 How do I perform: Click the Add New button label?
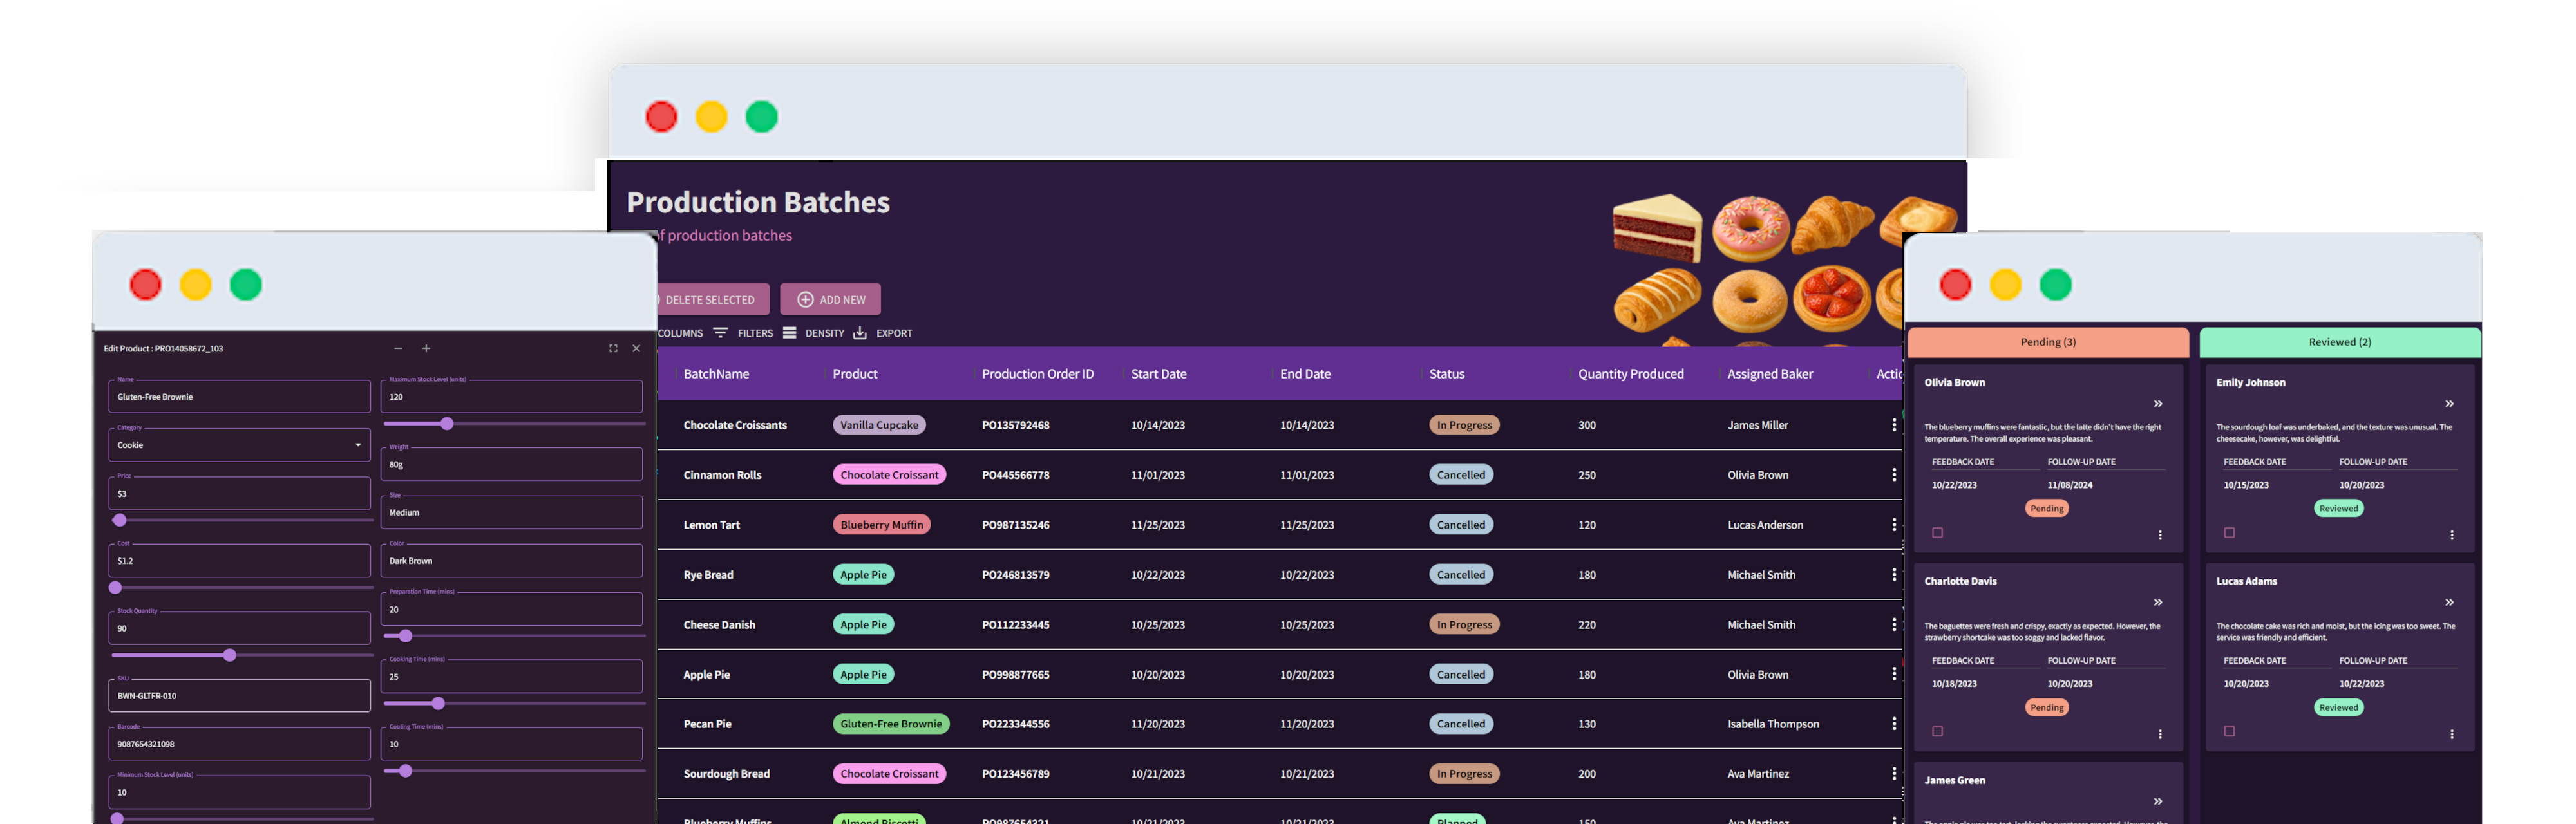[843, 300]
